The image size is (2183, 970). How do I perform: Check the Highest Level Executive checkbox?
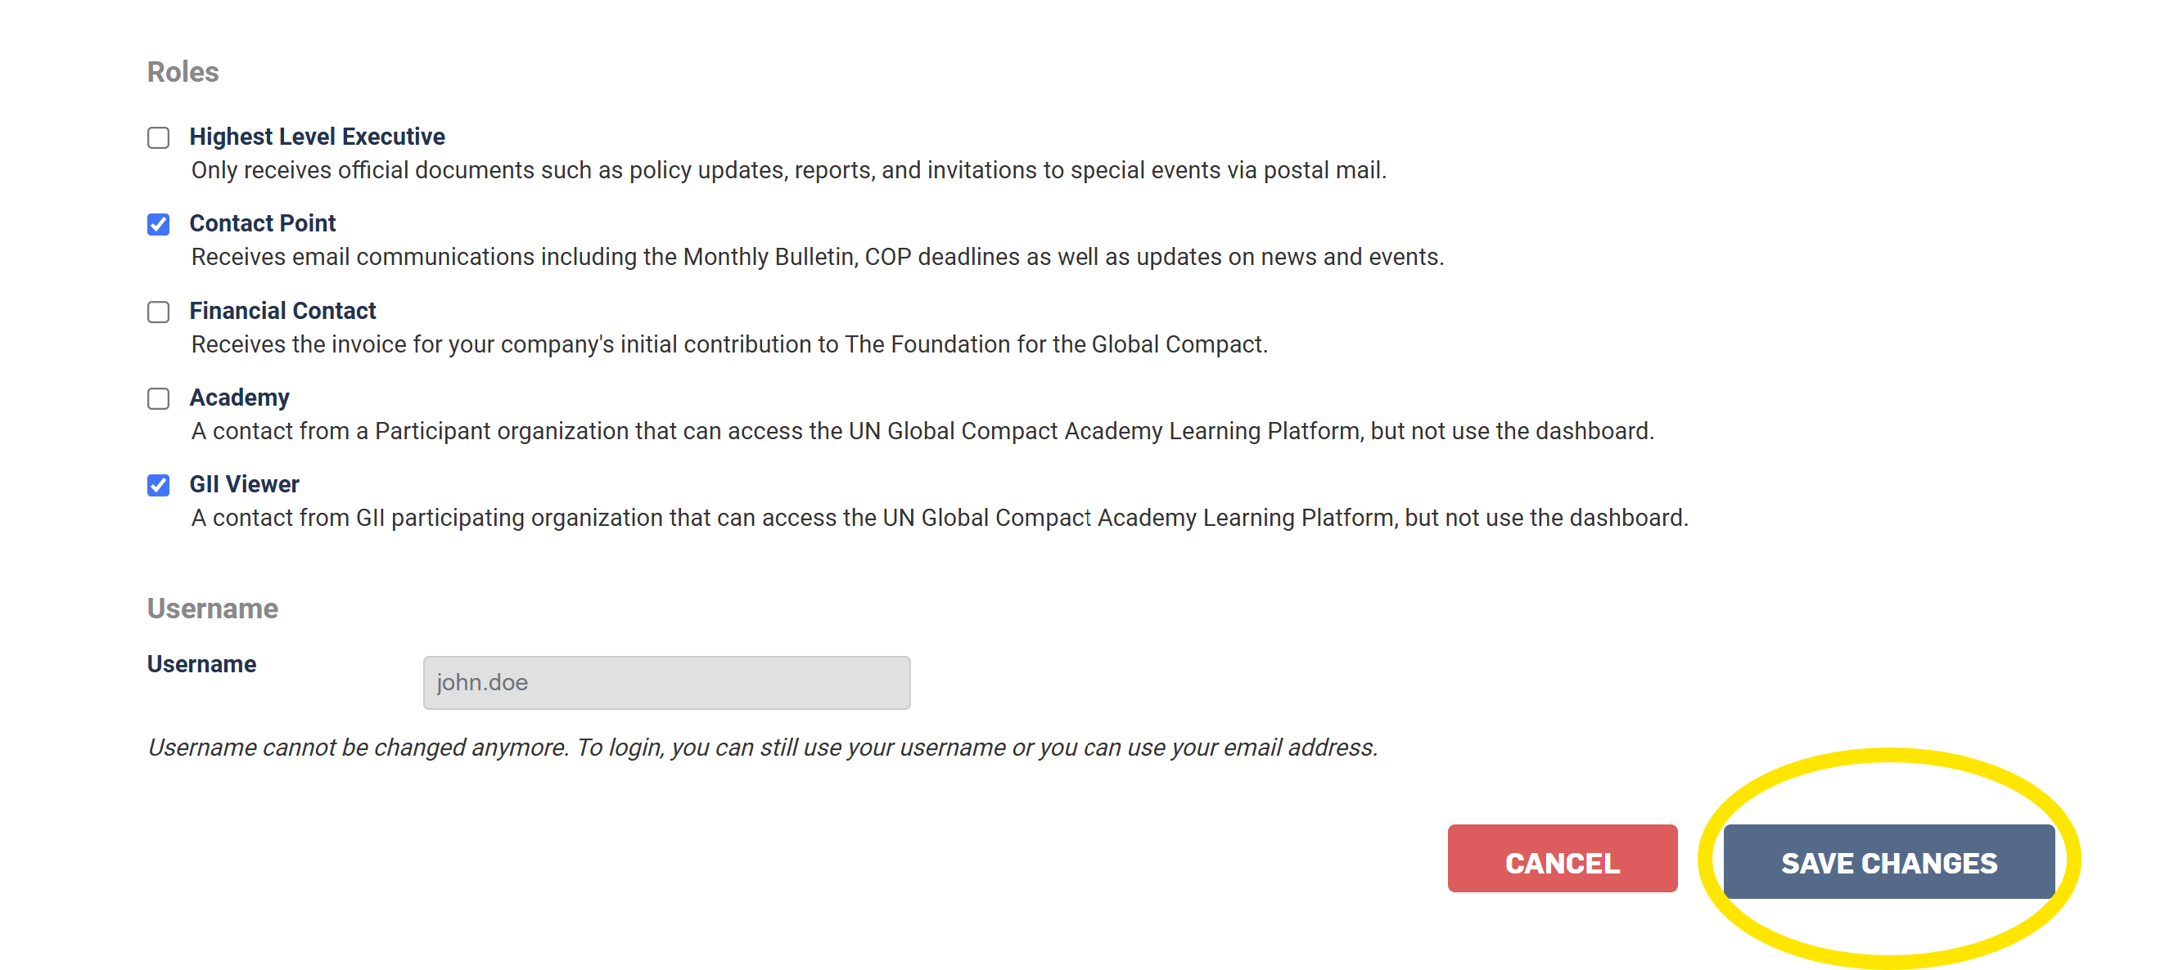tap(159, 137)
